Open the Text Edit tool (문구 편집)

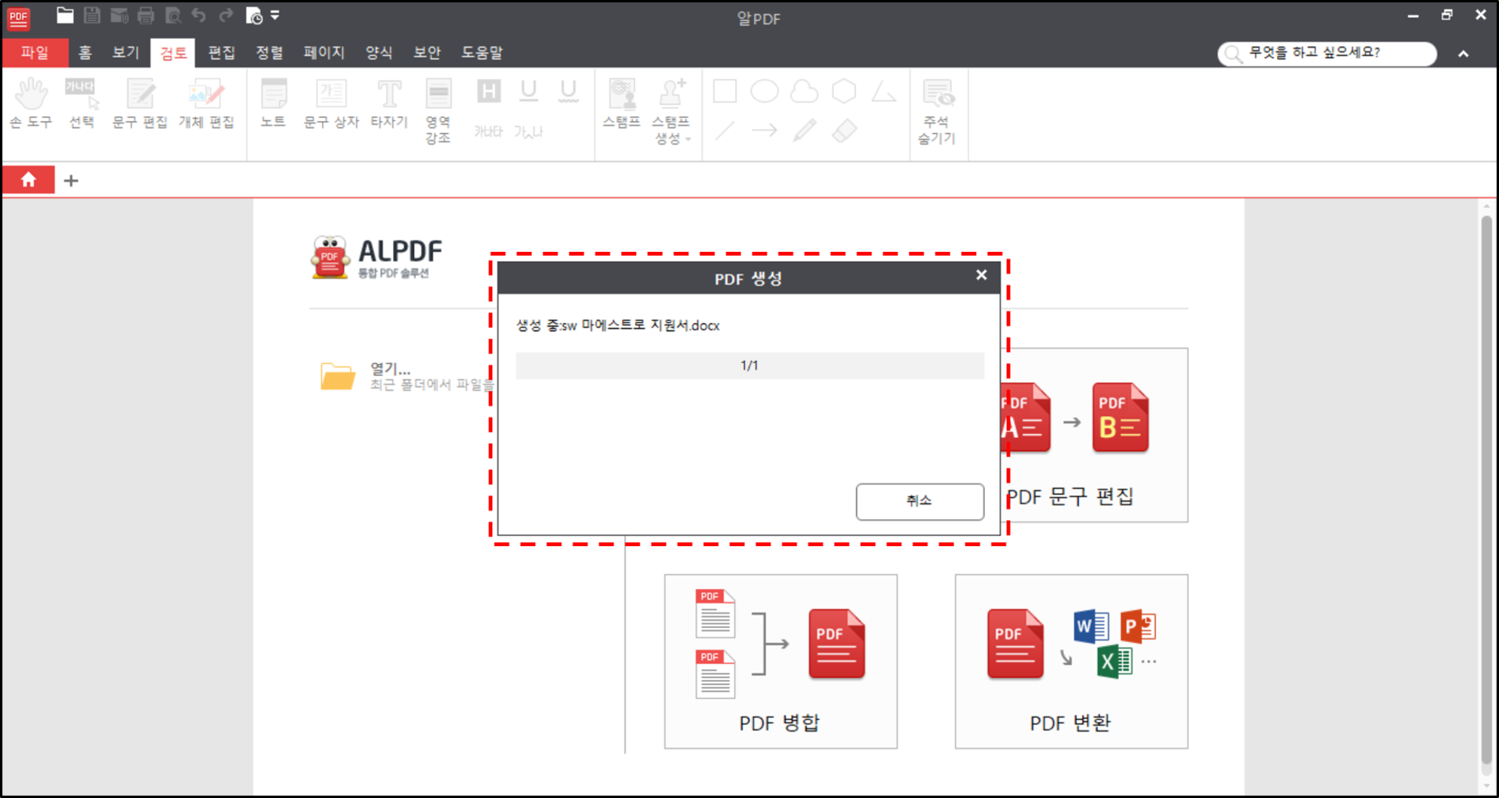point(140,104)
